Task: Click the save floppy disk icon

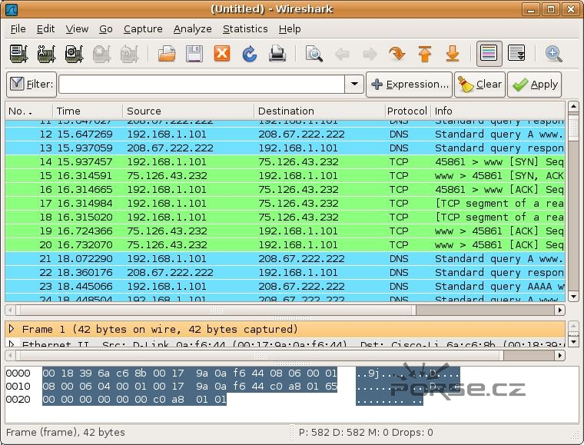Action: (x=194, y=54)
